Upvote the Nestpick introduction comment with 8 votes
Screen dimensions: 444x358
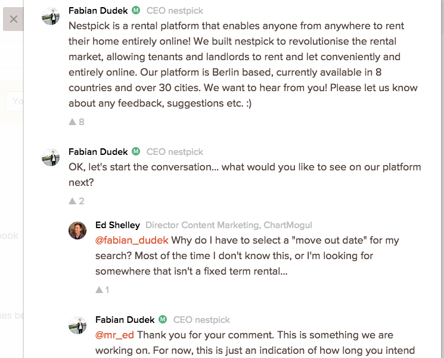73,122
